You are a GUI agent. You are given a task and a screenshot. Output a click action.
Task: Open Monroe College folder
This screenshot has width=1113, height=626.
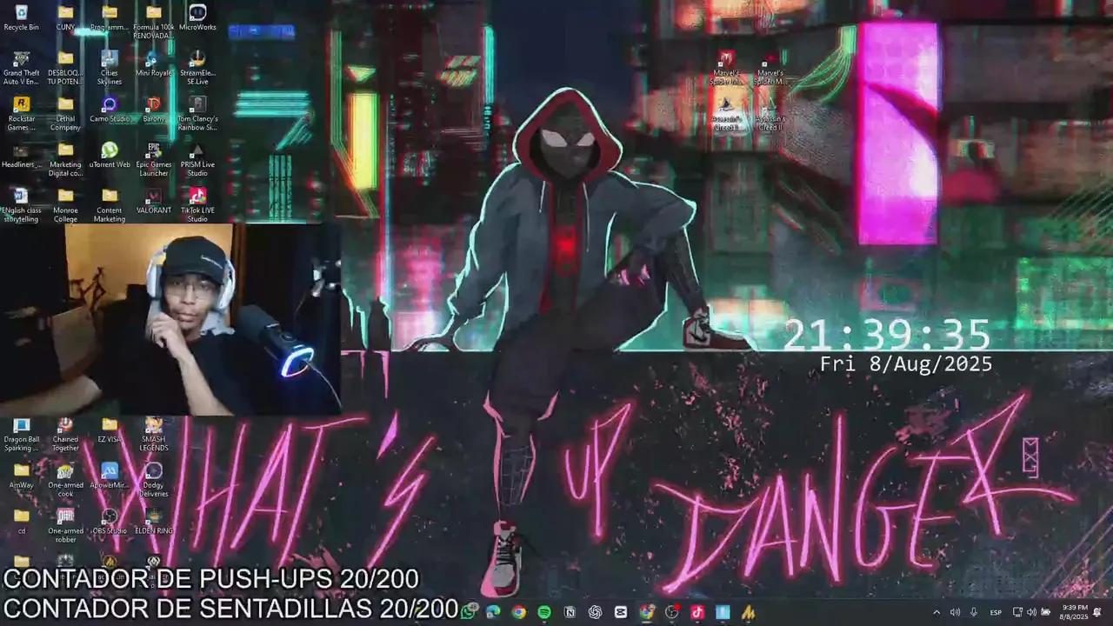click(65, 205)
